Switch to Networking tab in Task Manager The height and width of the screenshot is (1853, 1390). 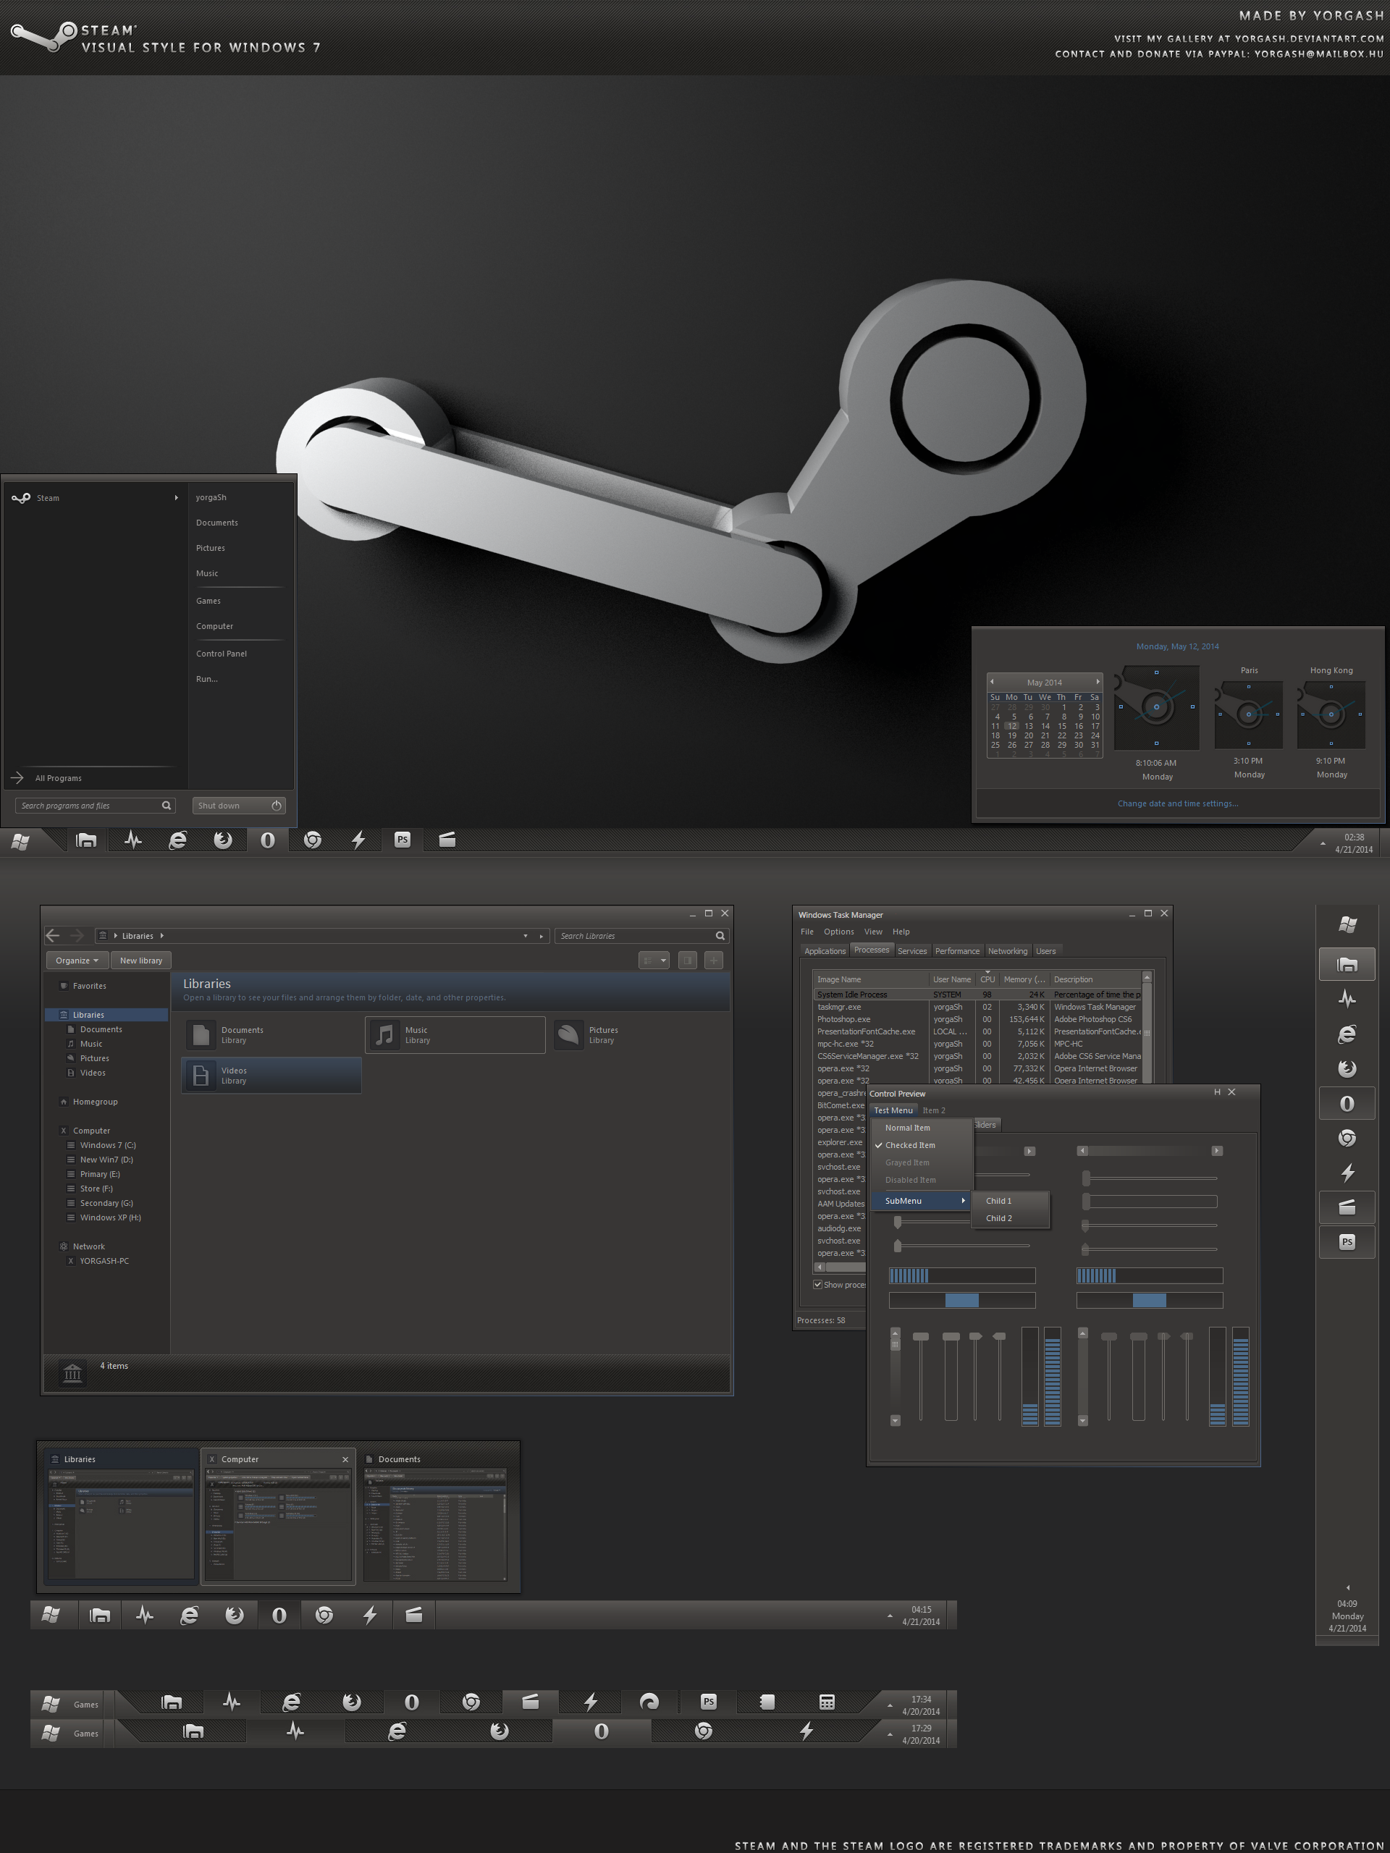1007,951
